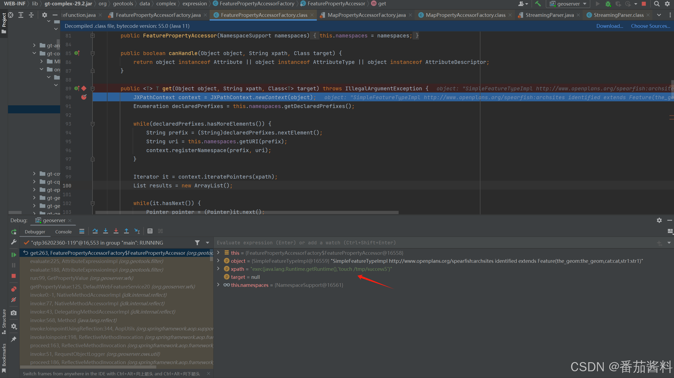This screenshot has width=674, height=378.
Task: Click Stop icon in debug sidebar
Action: [x=14, y=276]
